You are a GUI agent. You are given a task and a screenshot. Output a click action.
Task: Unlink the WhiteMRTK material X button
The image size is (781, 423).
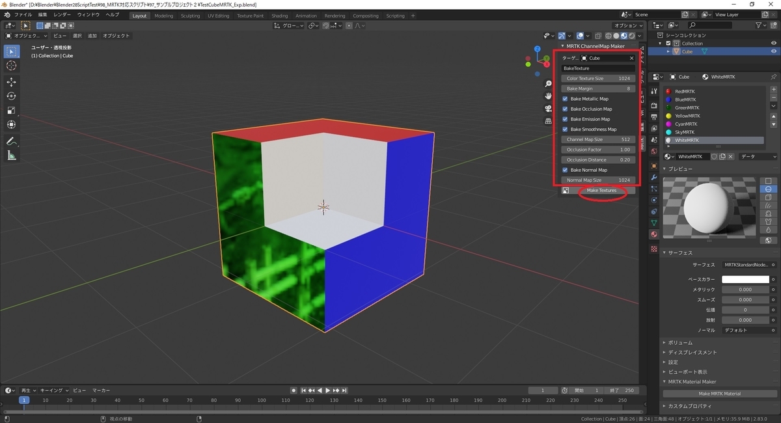point(731,157)
